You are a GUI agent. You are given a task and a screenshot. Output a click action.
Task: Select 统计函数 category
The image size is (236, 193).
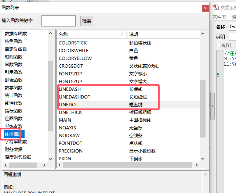14,96
